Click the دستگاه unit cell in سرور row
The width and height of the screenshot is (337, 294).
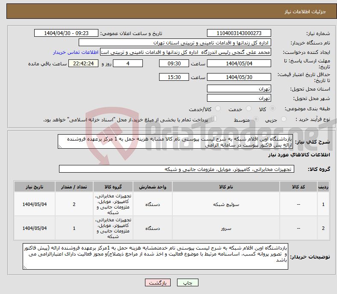click(x=153, y=228)
